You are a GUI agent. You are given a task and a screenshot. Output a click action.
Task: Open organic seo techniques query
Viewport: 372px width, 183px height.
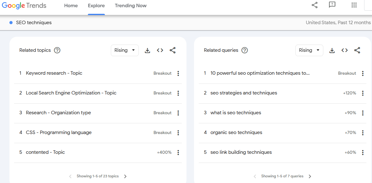236,132
